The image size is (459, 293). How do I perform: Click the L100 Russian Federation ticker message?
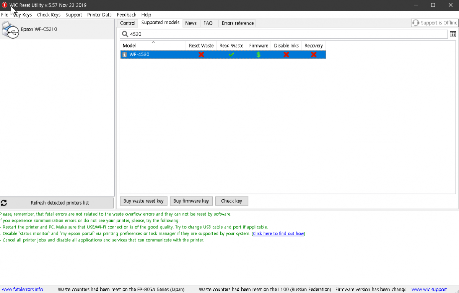265,290
